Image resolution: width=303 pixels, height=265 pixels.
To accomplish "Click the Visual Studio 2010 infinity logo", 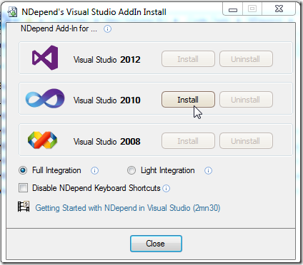I will [x=45, y=98].
